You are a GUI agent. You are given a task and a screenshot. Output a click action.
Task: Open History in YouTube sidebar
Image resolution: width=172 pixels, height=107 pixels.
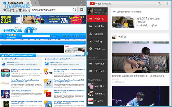(97, 41)
